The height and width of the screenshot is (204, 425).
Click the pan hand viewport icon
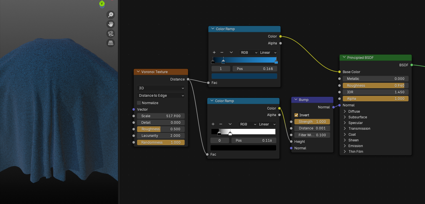click(x=110, y=24)
